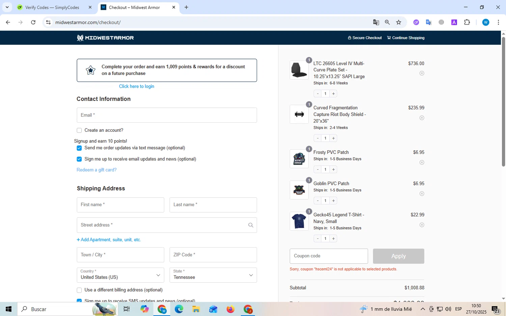Open the tab search chevron in Chrome

7,7
